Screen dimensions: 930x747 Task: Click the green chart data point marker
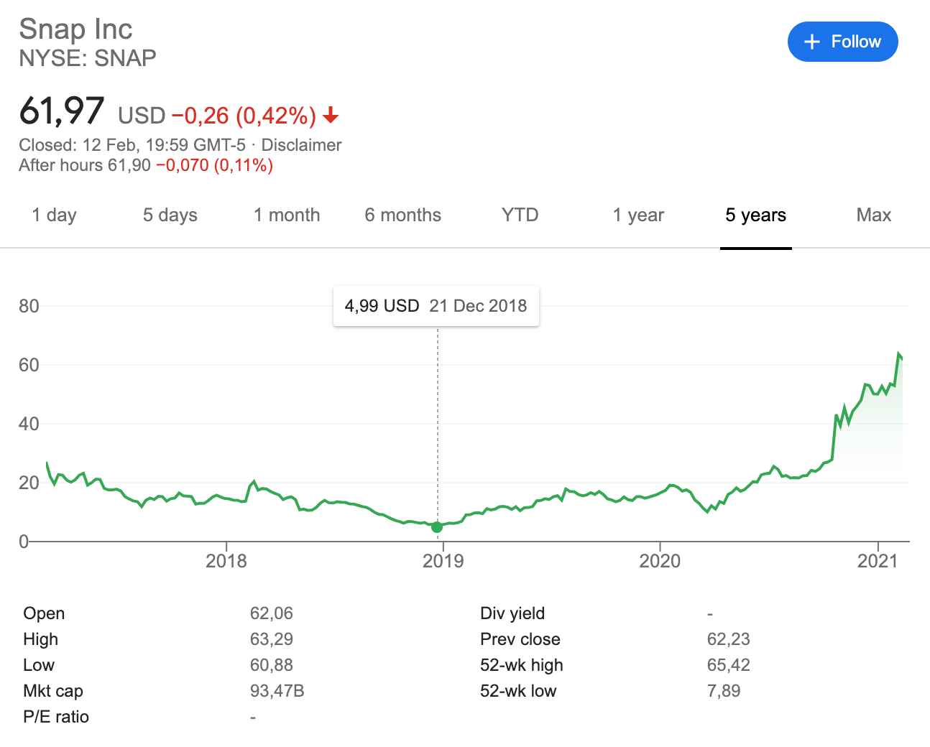[437, 527]
